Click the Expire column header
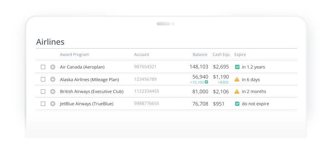This screenshot has height=143, width=332. coord(240,55)
